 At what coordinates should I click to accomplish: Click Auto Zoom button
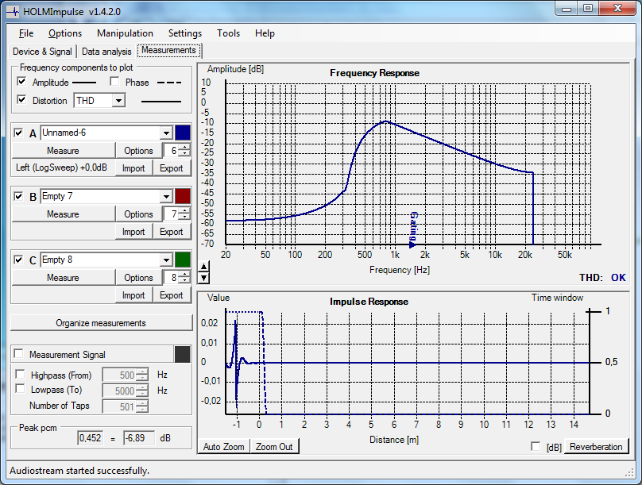click(223, 447)
